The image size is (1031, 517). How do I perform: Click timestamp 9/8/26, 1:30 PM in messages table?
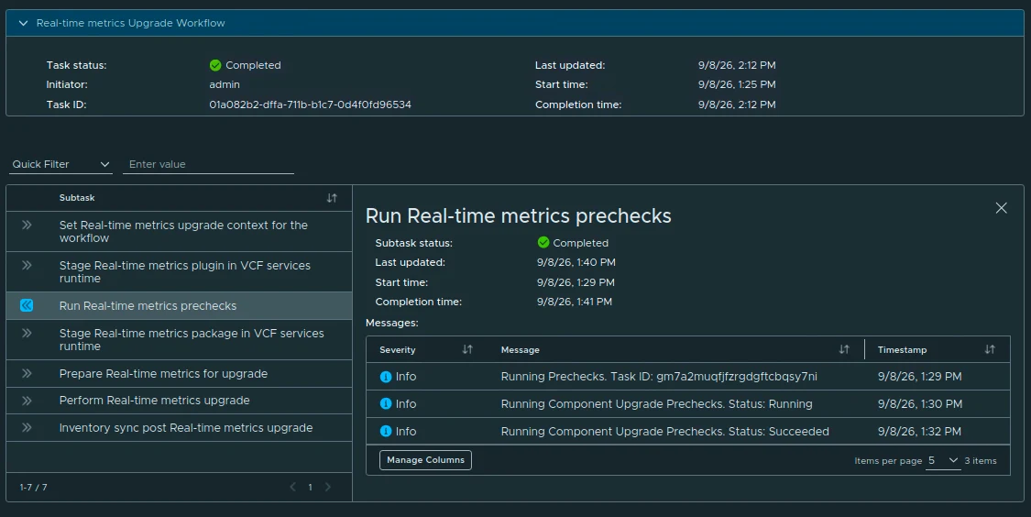click(x=919, y=404)
